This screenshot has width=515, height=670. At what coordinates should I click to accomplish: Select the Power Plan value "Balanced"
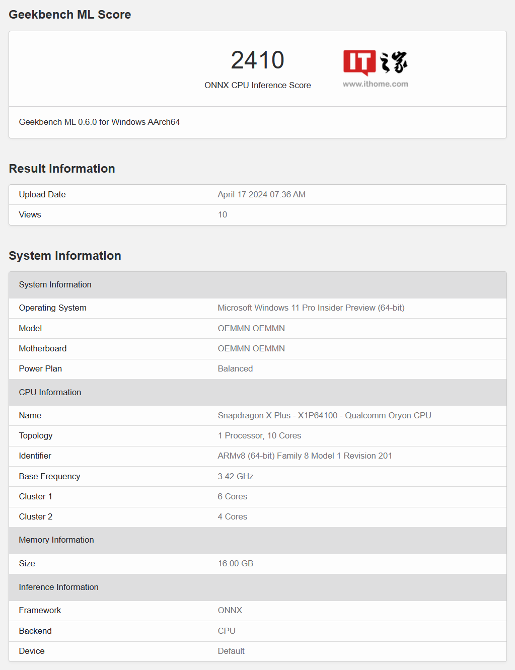point(236,369)
